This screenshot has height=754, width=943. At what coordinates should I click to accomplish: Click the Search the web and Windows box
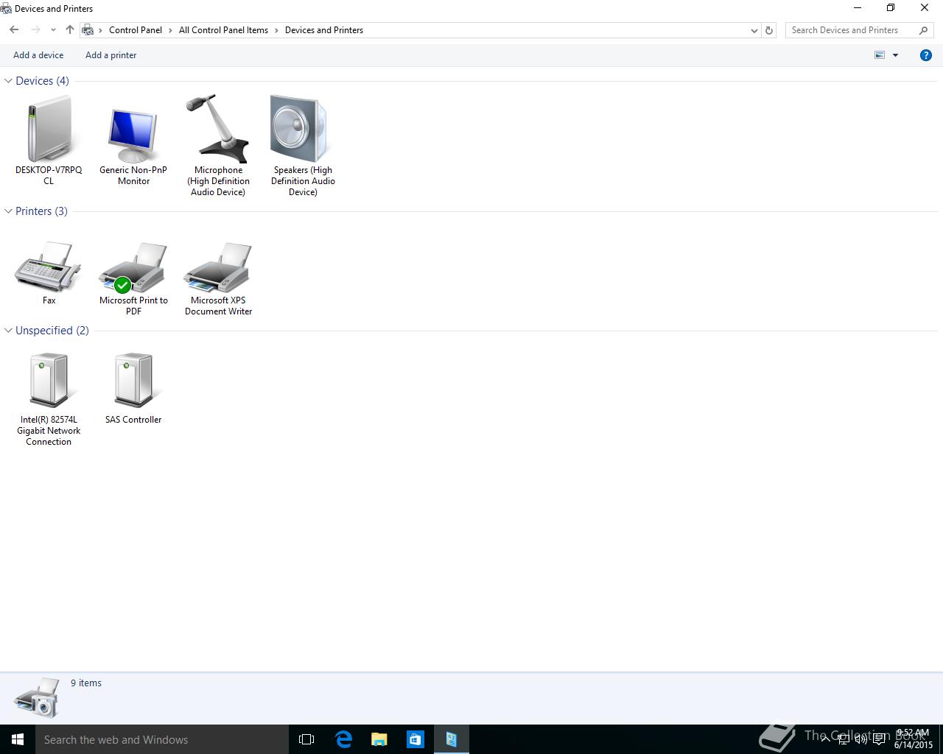pyautogui.click(x=162, y=739)
